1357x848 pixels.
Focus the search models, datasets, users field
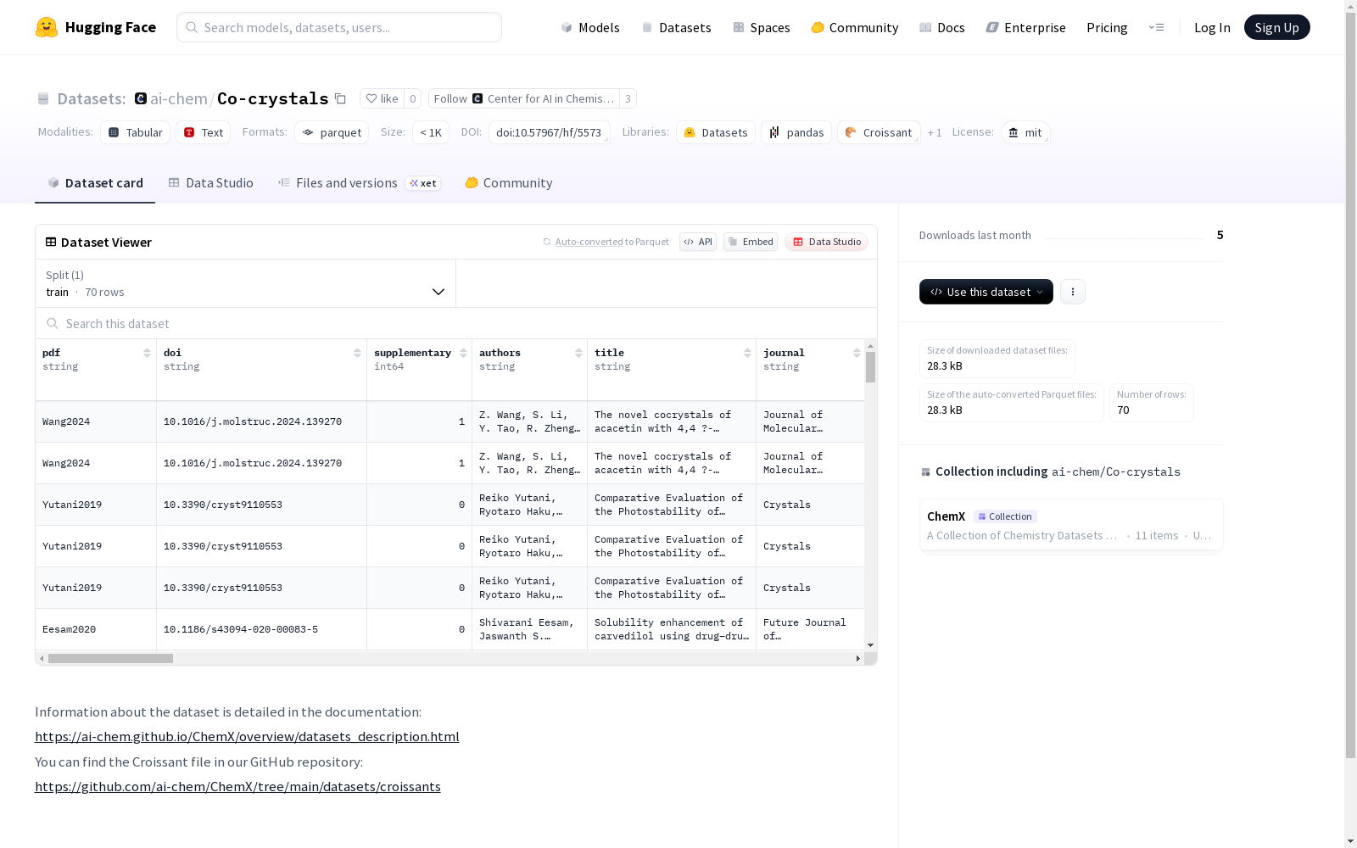click(x=339, y=27)
